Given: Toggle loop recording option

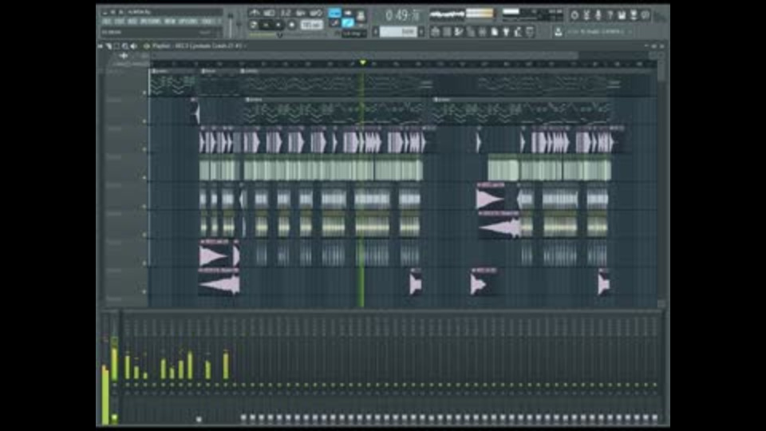Looking at the screenshot, I should [316, 13].
